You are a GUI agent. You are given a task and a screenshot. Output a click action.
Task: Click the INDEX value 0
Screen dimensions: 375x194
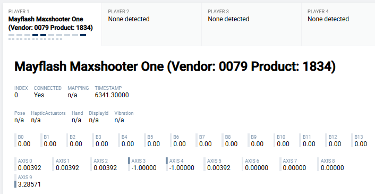coord(16,95)
